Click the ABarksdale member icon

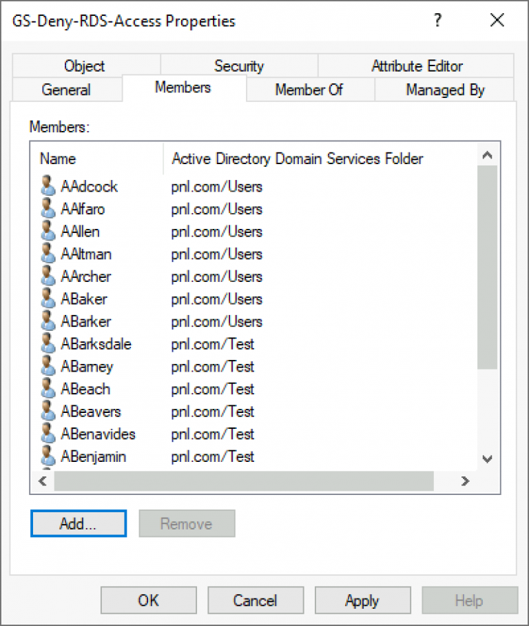pyautogui.click(x=48, y=344)
